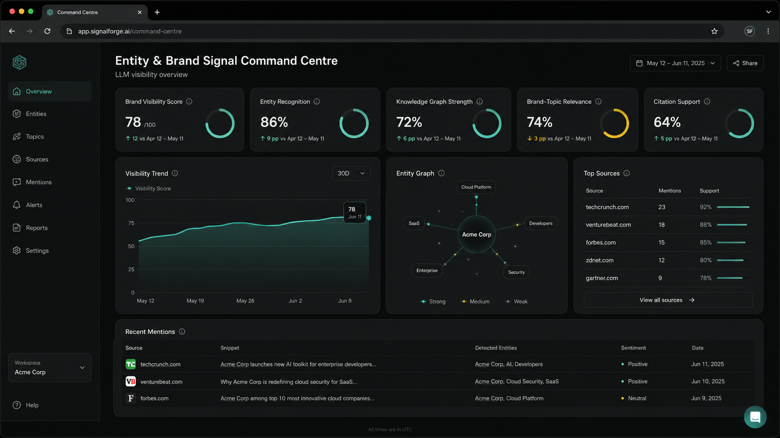The image size is (780, 438).
Task: Click the SaaS node in Entity Graph
Action: click(414, 223)
